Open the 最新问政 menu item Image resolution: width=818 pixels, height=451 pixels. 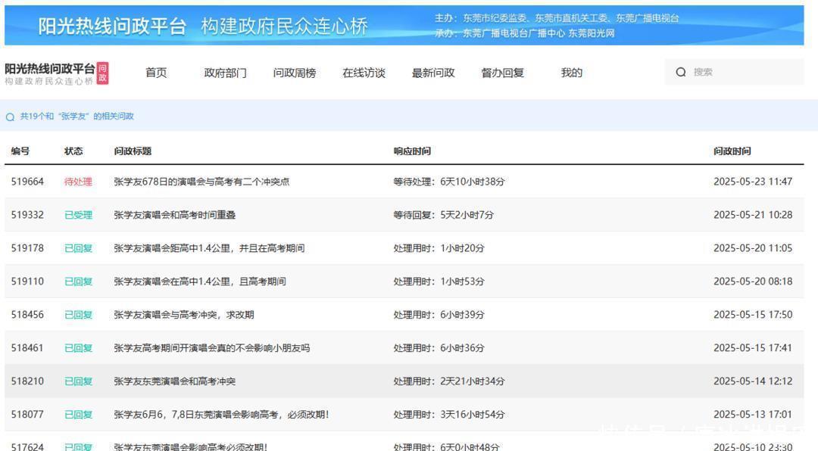[432, 73]
